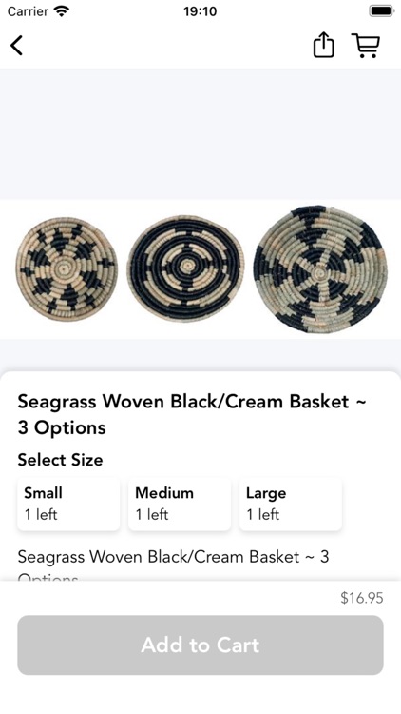Tap the 19:10 clock in status bar

point(200,10)
